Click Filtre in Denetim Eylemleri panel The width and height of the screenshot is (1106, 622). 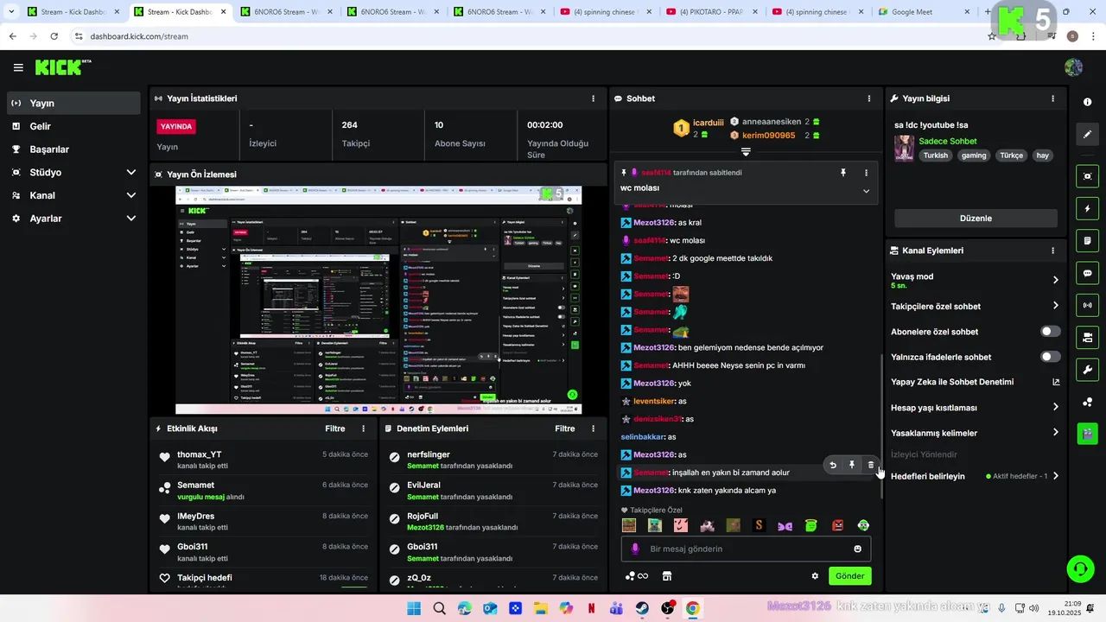(564, 428)
